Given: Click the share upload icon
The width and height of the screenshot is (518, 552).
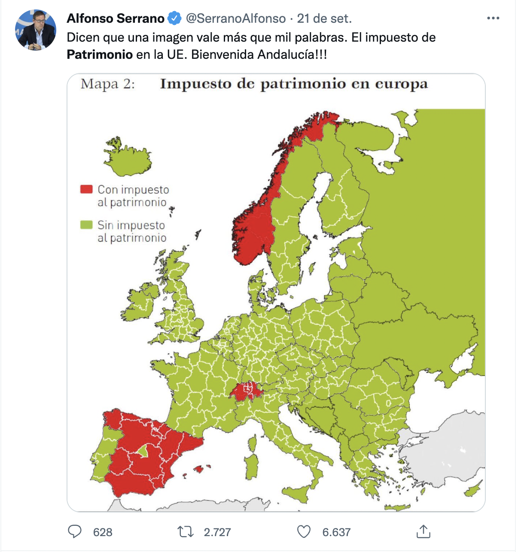Looking at the screenshot, I should click(x=424, y=531).
